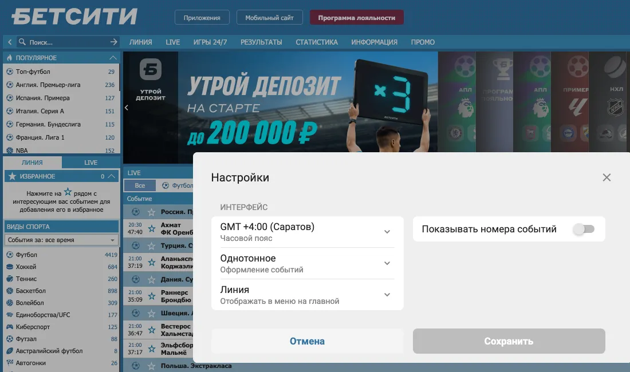
Task: Add Аланьяспор match to favorites star
Action: point(151,262)
